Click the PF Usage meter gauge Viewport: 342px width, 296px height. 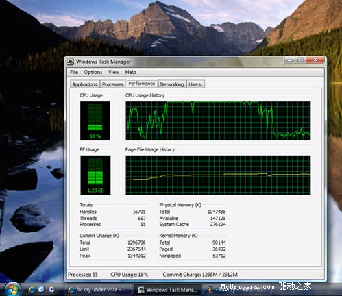point(95,175)
